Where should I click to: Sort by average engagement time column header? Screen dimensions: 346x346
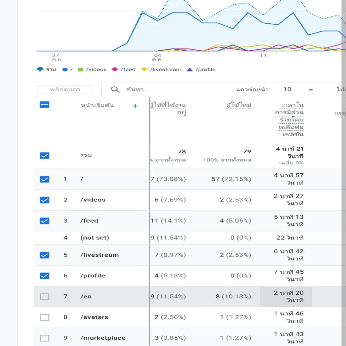289,119
